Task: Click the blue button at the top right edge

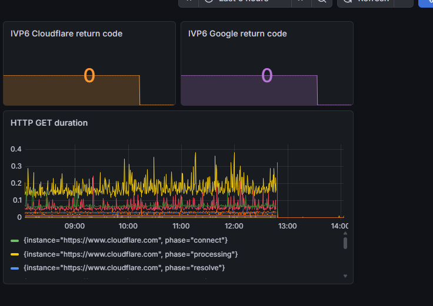Action: point(426,2)
